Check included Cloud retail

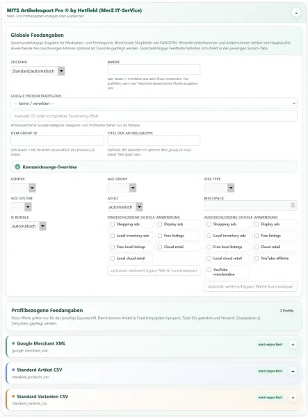pyautogui.click(x=160, y=247)
